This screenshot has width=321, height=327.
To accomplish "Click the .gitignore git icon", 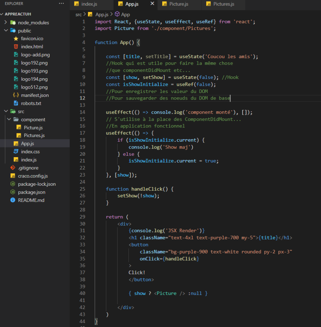I will tap(13, 168).
